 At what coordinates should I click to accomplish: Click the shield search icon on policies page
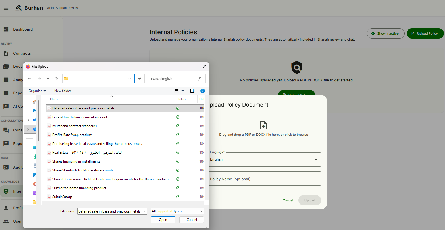(x=297, y=68)
